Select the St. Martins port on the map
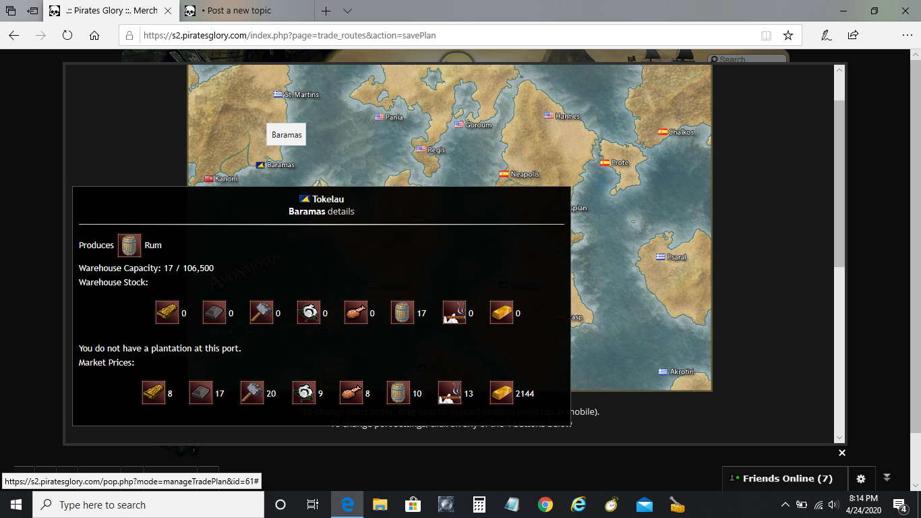Viewport: 921px width, 518px height. 296,94
